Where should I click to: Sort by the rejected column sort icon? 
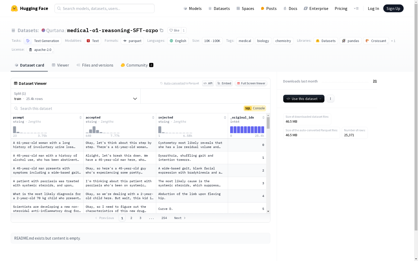click(x=225, y=117)
